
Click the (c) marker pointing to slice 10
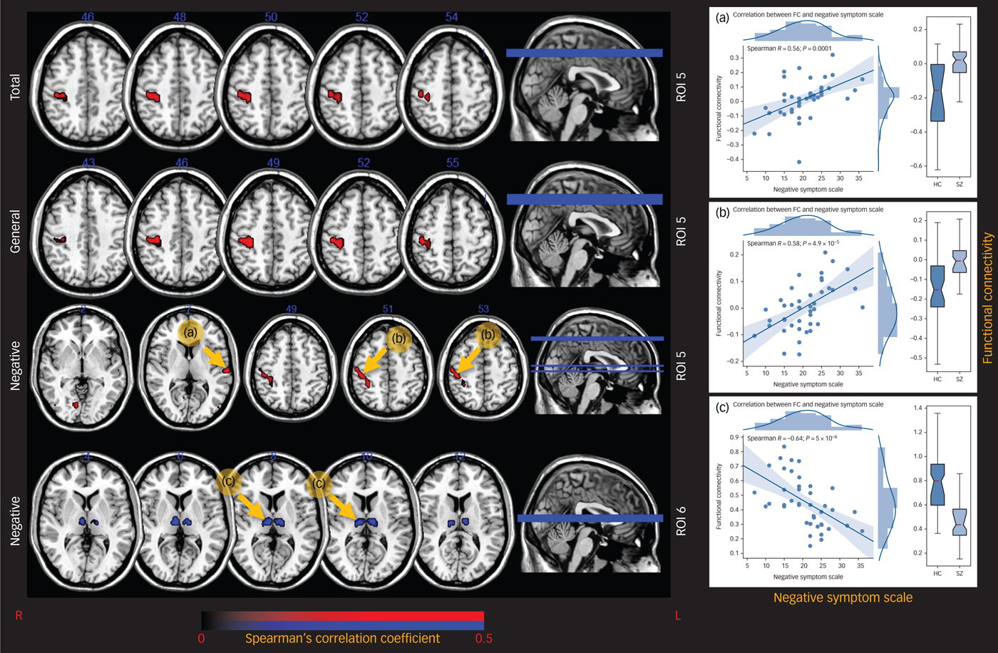[x=320, y=484]
